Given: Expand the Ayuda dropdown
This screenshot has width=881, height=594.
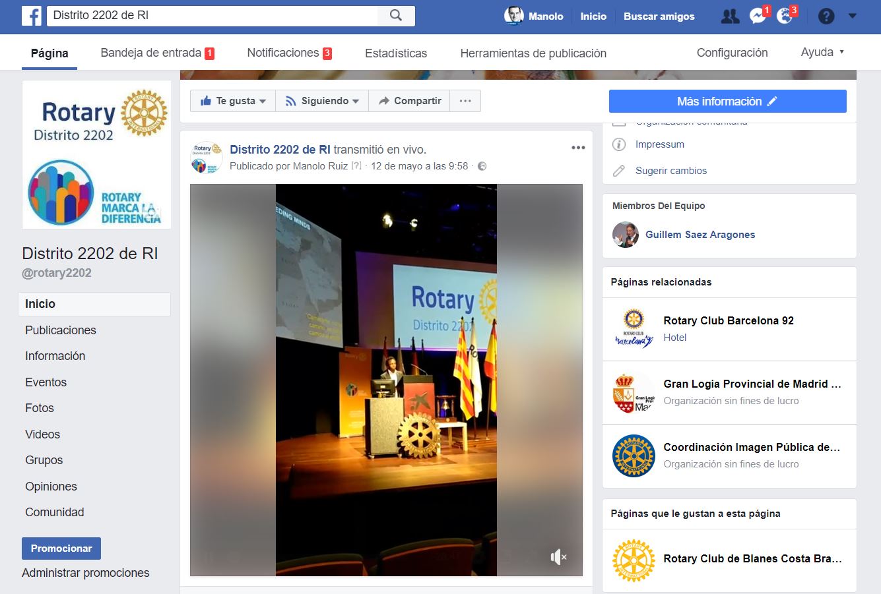Looking at the screenshot, I should click(x=822, y=52).
